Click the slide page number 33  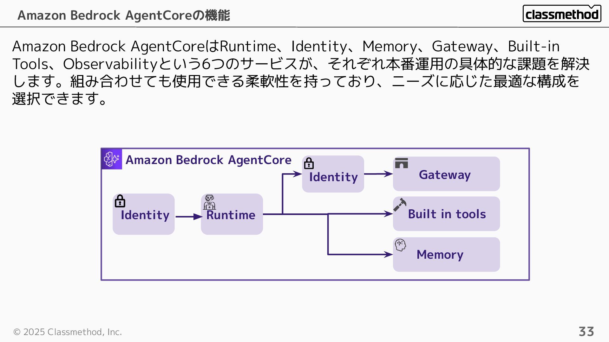click(586, 332)
